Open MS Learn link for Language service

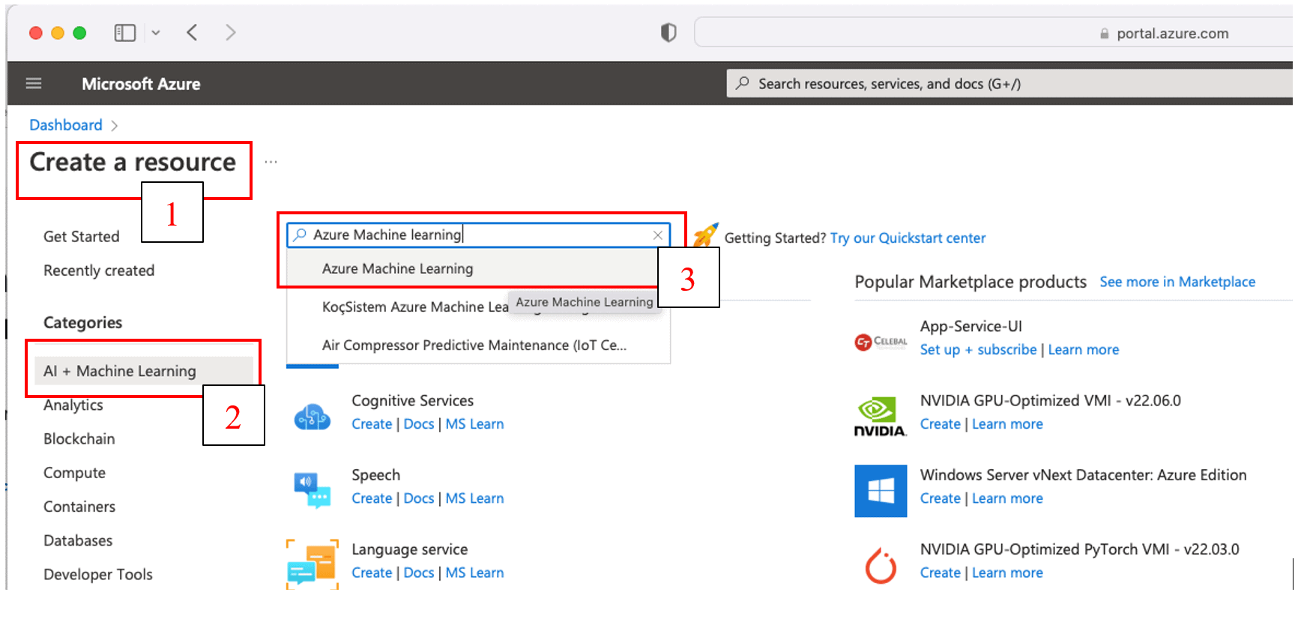tap(474, 573)
